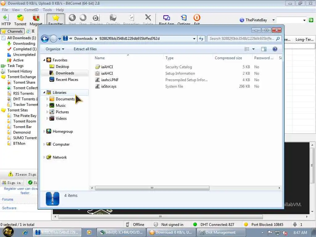
Task: Click the Action Center flag in tray
Action: click(x=270, y=233)
